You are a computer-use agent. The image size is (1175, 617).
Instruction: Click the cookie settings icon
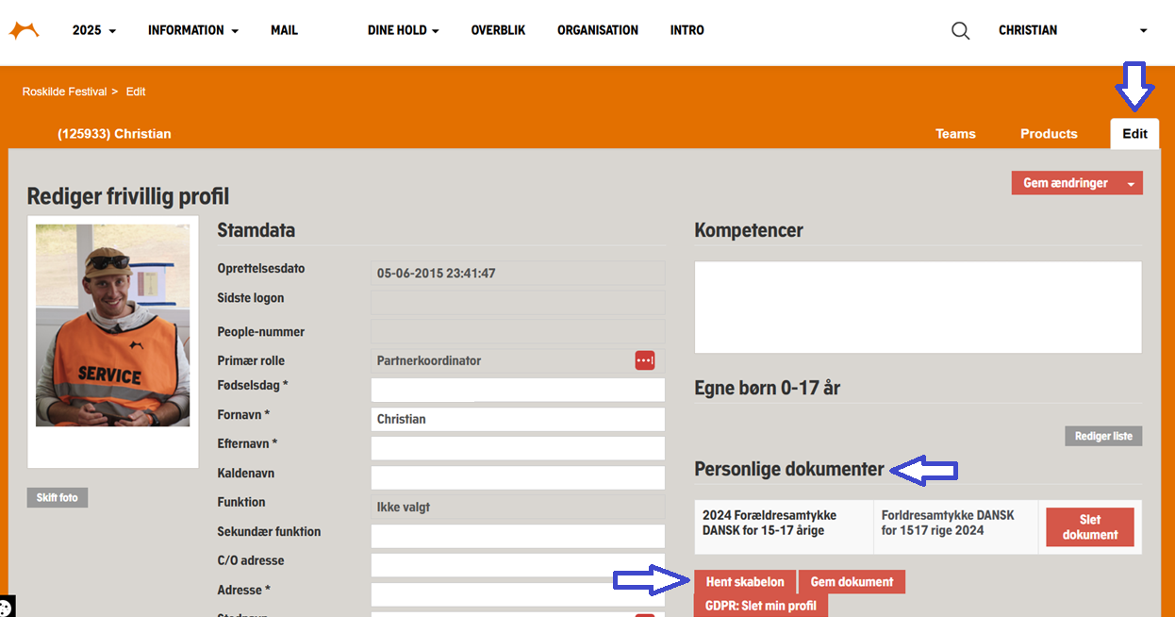pos(5,608)
